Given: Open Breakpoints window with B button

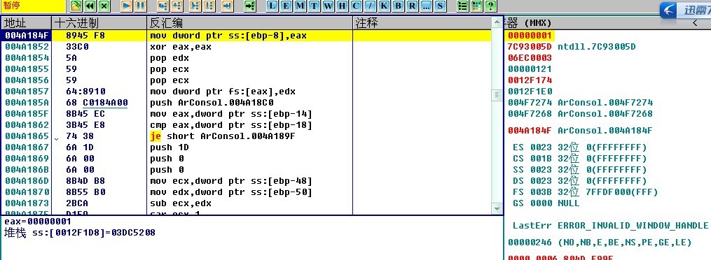Looking at the screenshot, I should pyautogui.click(x=398, y=6).
